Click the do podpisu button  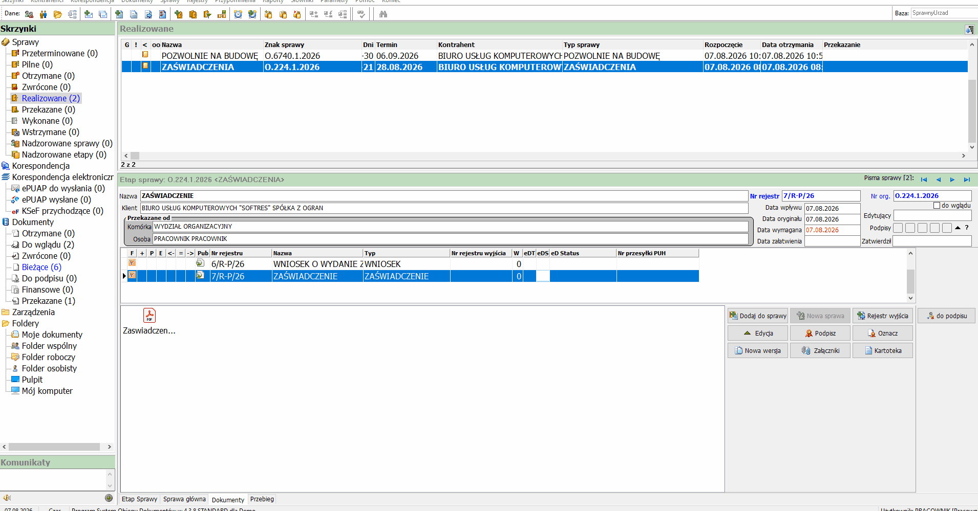(947, 316)
